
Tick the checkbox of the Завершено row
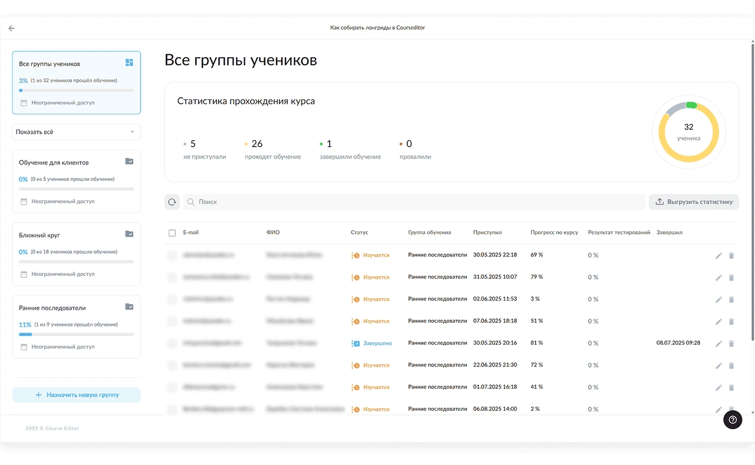click(x=172, y=343)
